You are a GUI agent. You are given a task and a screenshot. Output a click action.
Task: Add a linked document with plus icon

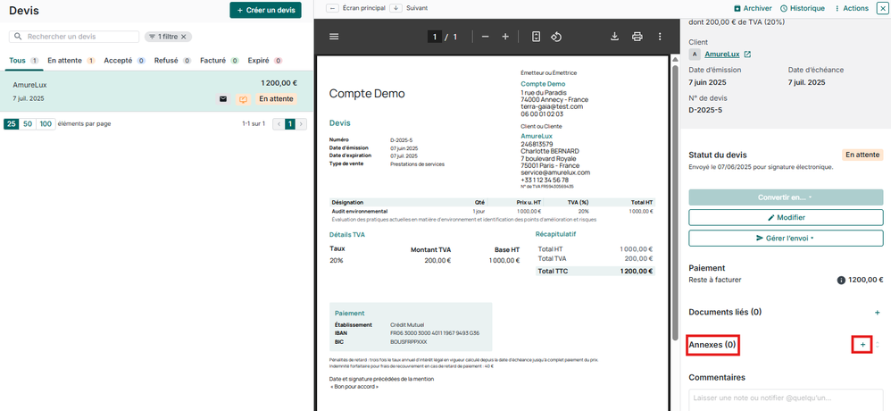[877, 313]
